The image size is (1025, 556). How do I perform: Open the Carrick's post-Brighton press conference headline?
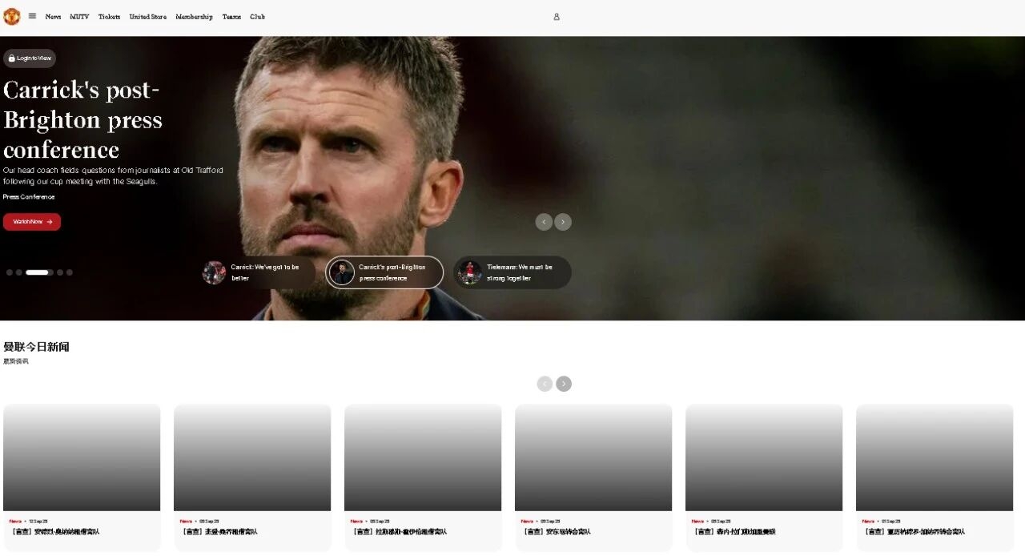[x=82, y=120]
